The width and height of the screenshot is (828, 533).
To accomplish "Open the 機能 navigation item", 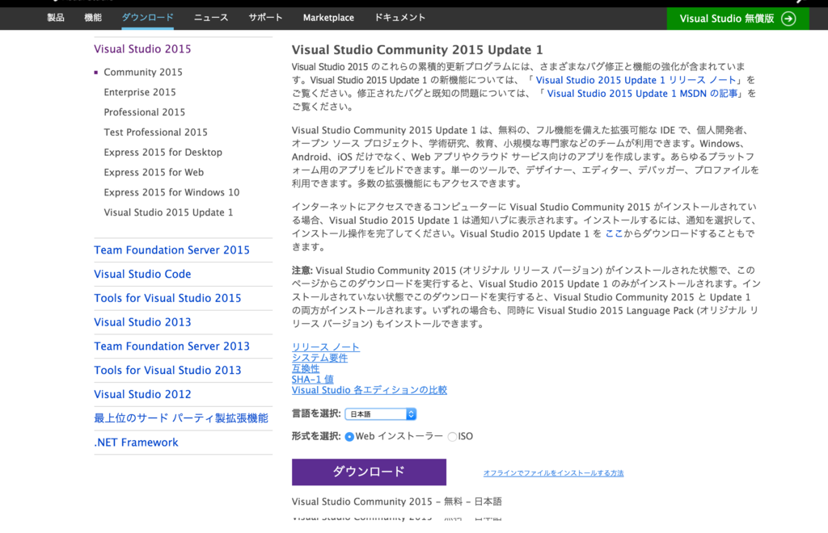I will pyautogui.click(x=93, y=18).
